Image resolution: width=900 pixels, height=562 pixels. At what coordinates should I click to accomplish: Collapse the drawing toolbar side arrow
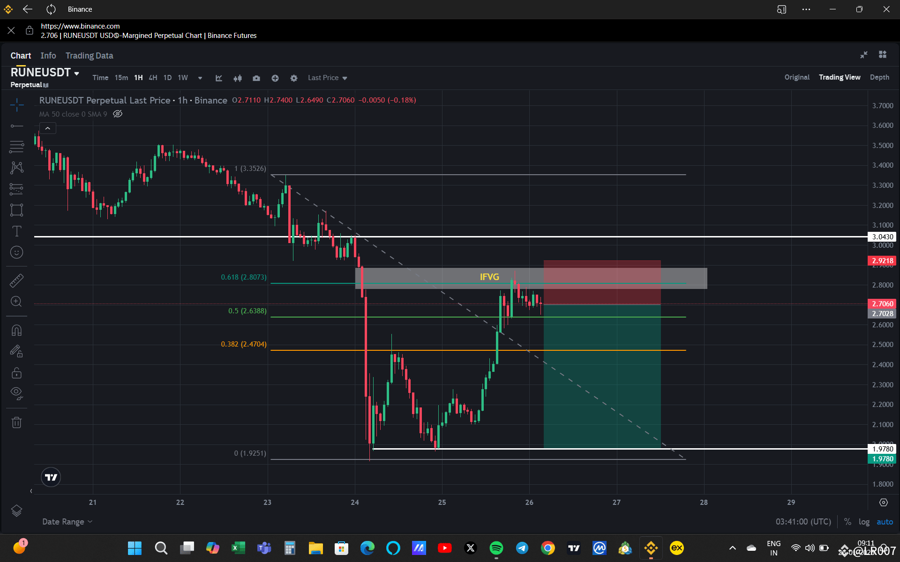pyautogui.click(x=31, y=491)
